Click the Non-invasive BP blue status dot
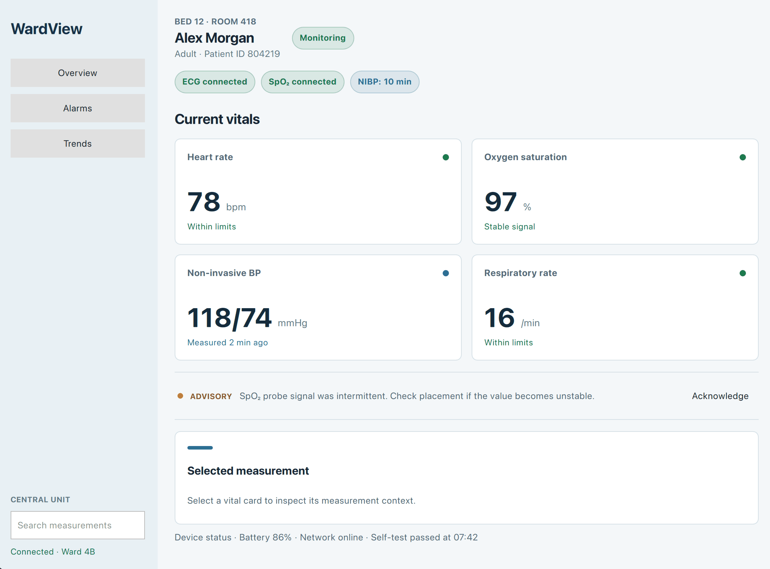This screenshot has width=770, height=569. 445,273
